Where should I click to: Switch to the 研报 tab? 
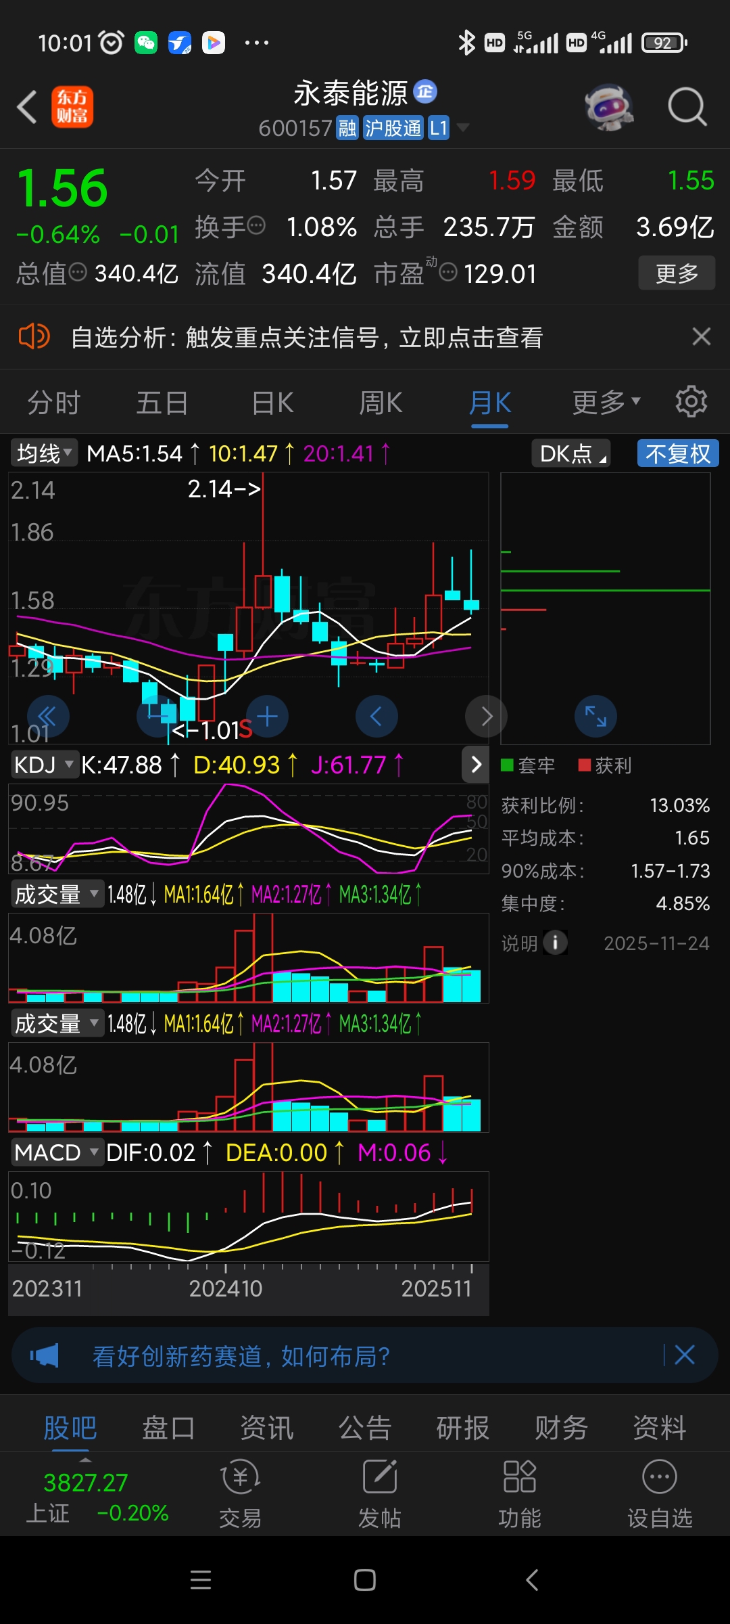pyautogui.click(x=463, y=1428)
